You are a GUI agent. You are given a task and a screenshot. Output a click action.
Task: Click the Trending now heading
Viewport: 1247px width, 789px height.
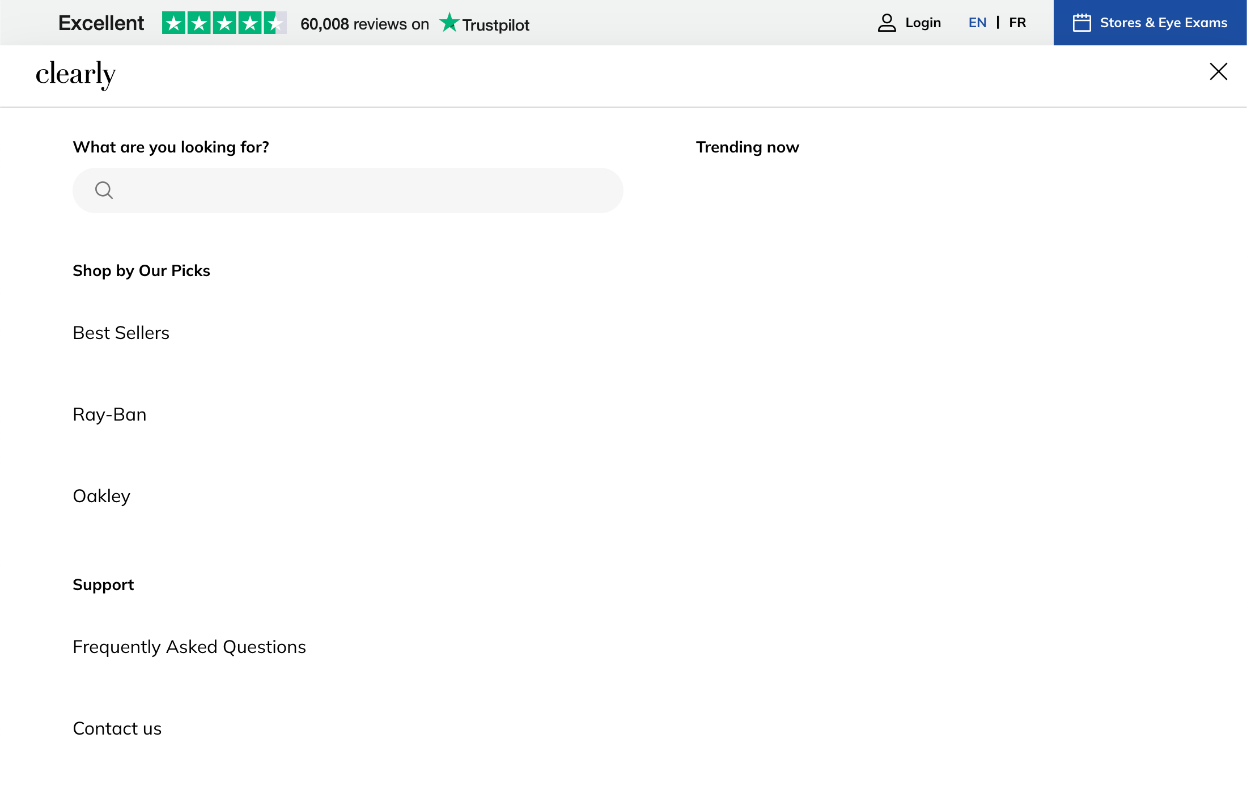[x=748, y=147]
